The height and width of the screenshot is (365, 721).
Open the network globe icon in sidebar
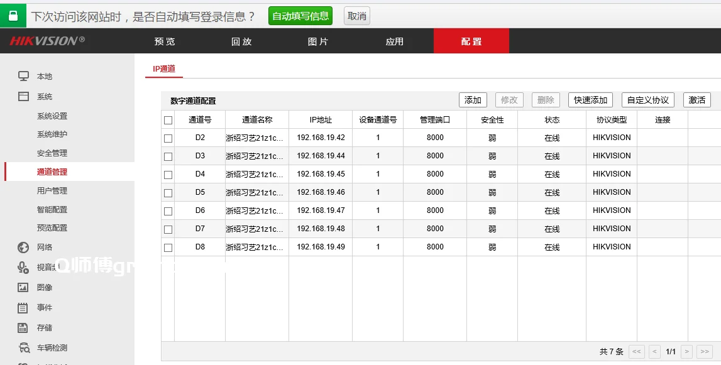[x=23, y=248]
